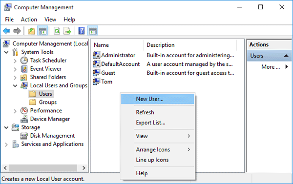Select Disk Management in the tree
The height and width of the screenshot is (184, 293).
(x=52, y=136)
